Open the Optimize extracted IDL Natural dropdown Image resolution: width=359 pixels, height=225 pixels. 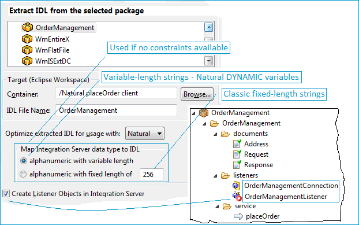click(x=145, y=134)
